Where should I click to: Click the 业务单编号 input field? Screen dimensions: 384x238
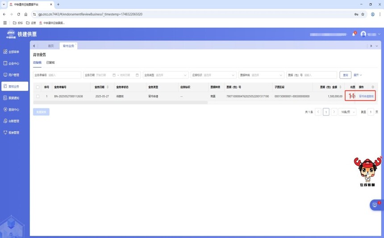[63, 75]
